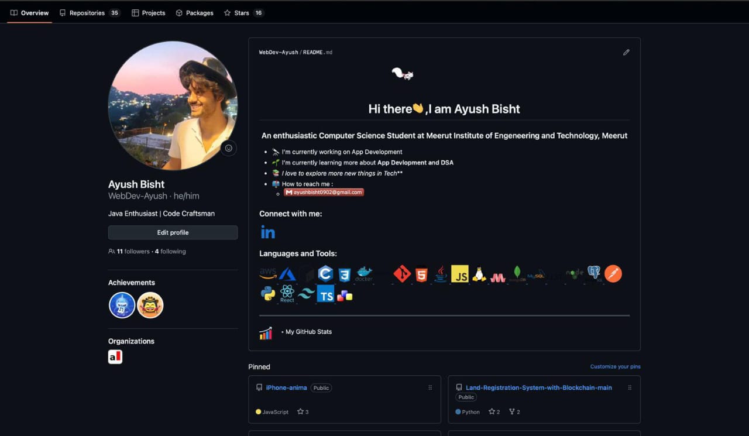The image size is (749, 436).
Task: Click the TypeScript icon in the skills section
Action: click(325, 295)
